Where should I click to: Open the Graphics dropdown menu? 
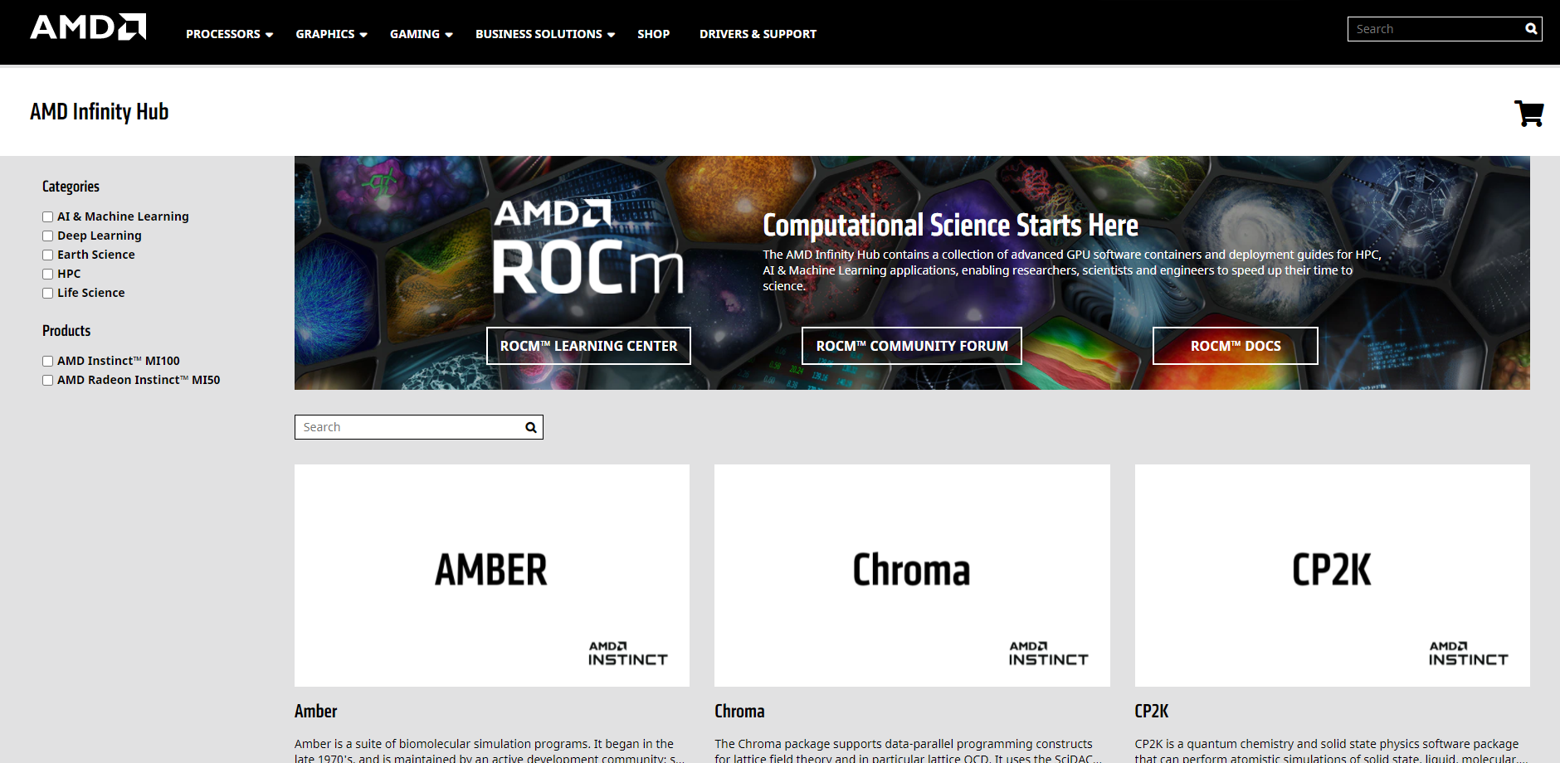tap(331, 34)
